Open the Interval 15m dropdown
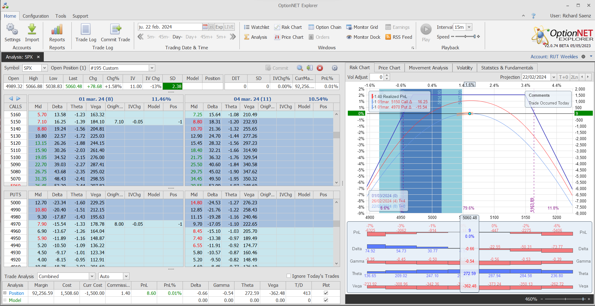This screenshot has width=595, height=306. 469,27
